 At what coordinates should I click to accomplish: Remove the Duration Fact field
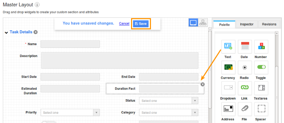[203, 84]
